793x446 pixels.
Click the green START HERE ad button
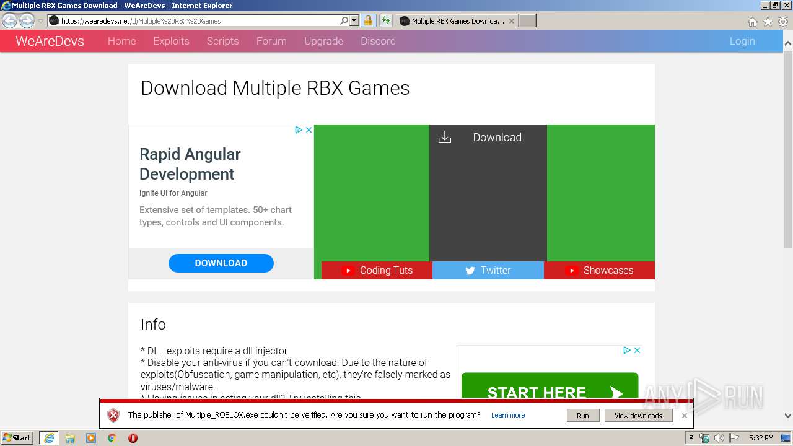coord(550,386)
